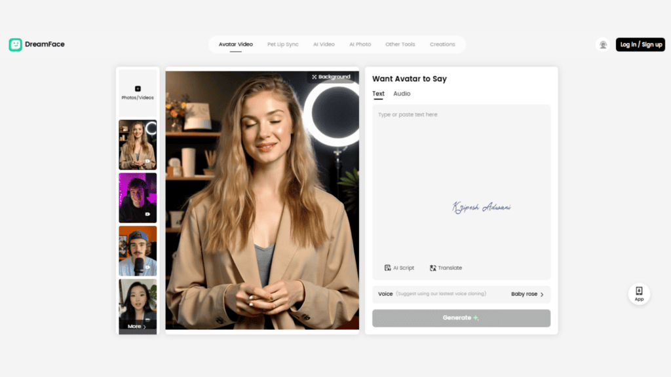Open the Other Tools menu
Viewport: 671px width, 377px height.
[x=400, y=44]
